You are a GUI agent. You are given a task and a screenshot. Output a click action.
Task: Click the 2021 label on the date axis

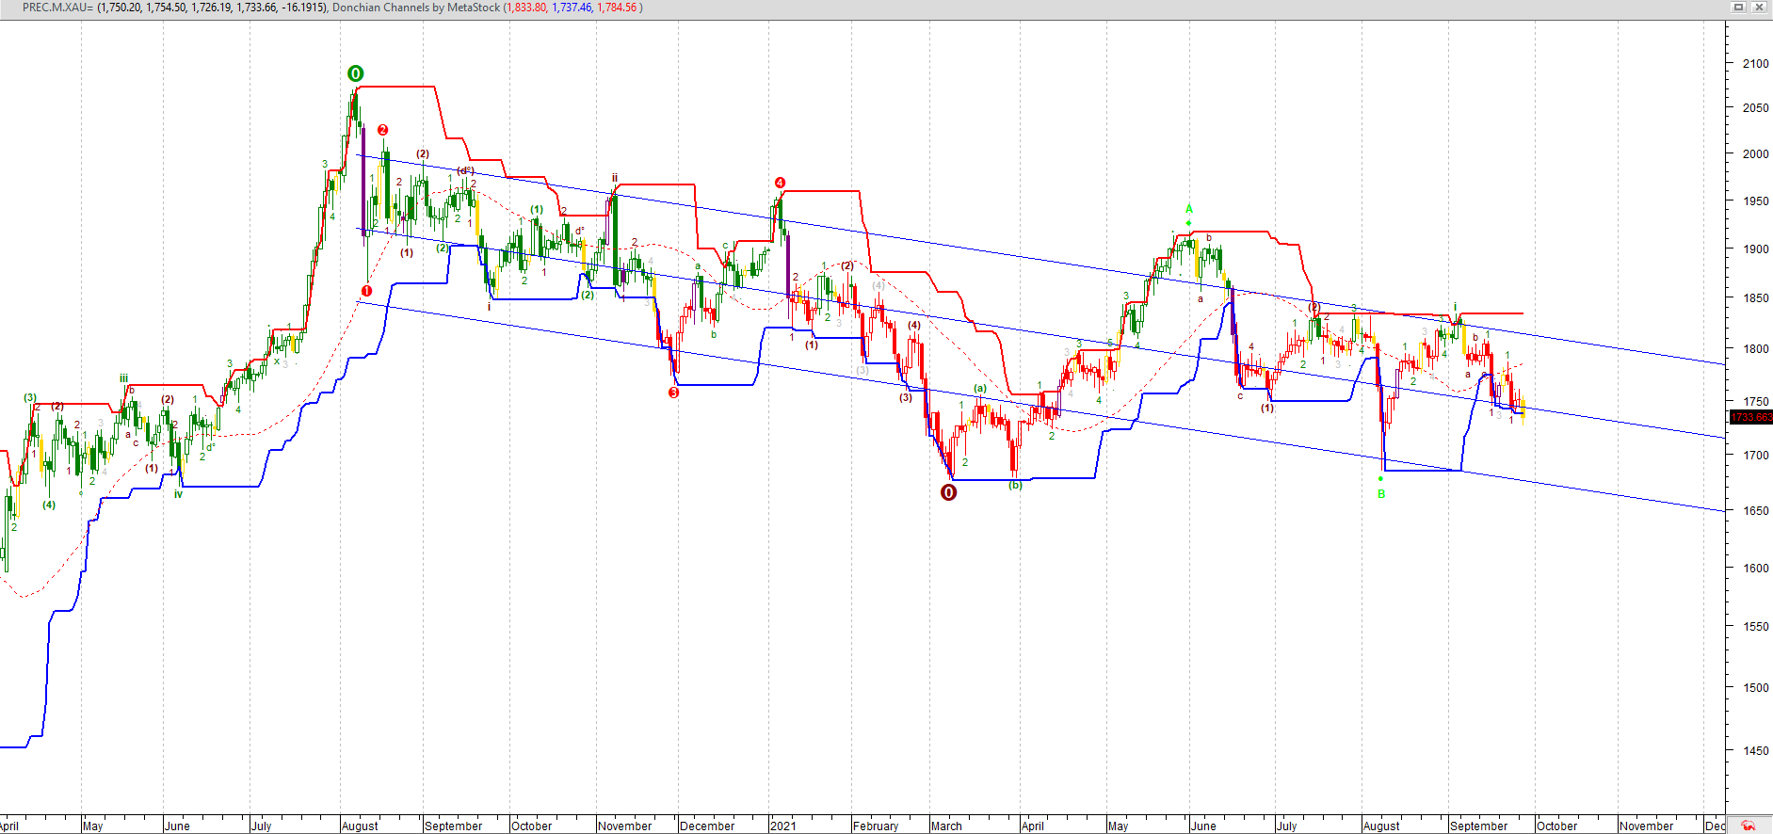pos(782,826)
